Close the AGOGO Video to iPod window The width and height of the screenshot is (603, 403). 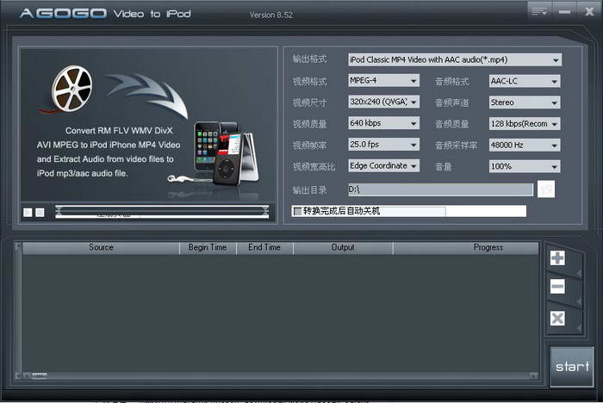tap(589, 12)
